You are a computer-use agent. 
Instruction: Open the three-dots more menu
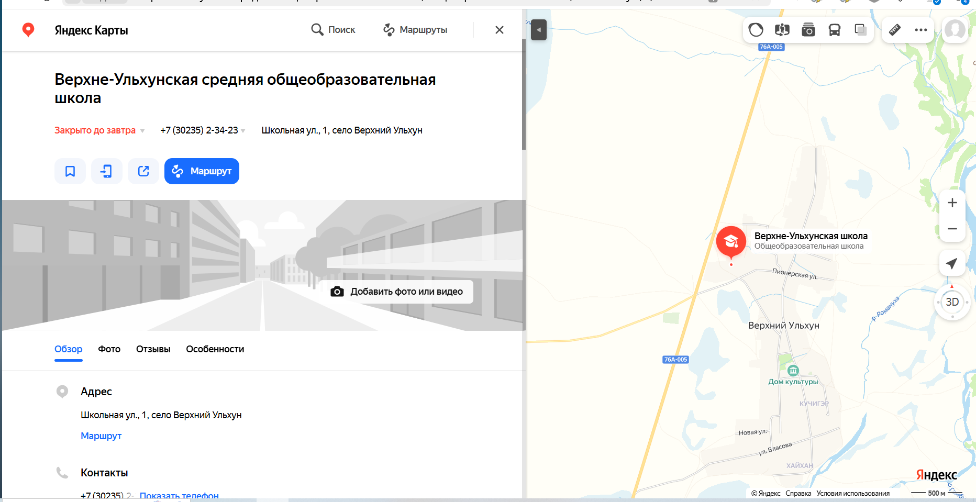click(x=921, y=30)
